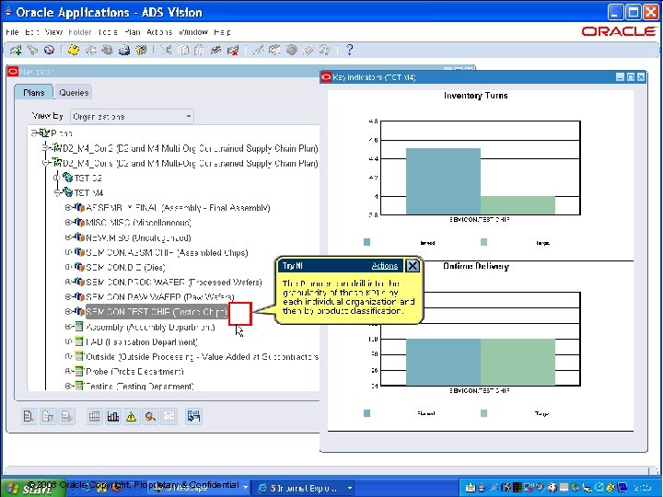The width and height of the screenshot is (663, 497).
Task: Click the Edit Field pencil toolbar icon
Action: coord(257,51)
